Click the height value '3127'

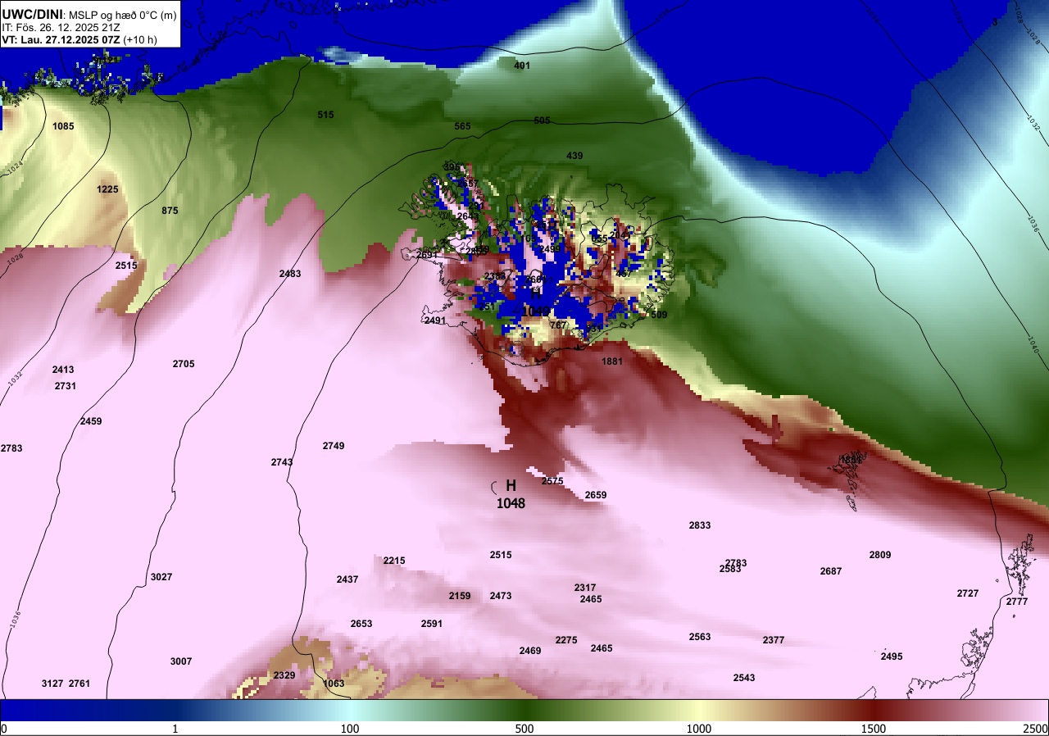52,684
